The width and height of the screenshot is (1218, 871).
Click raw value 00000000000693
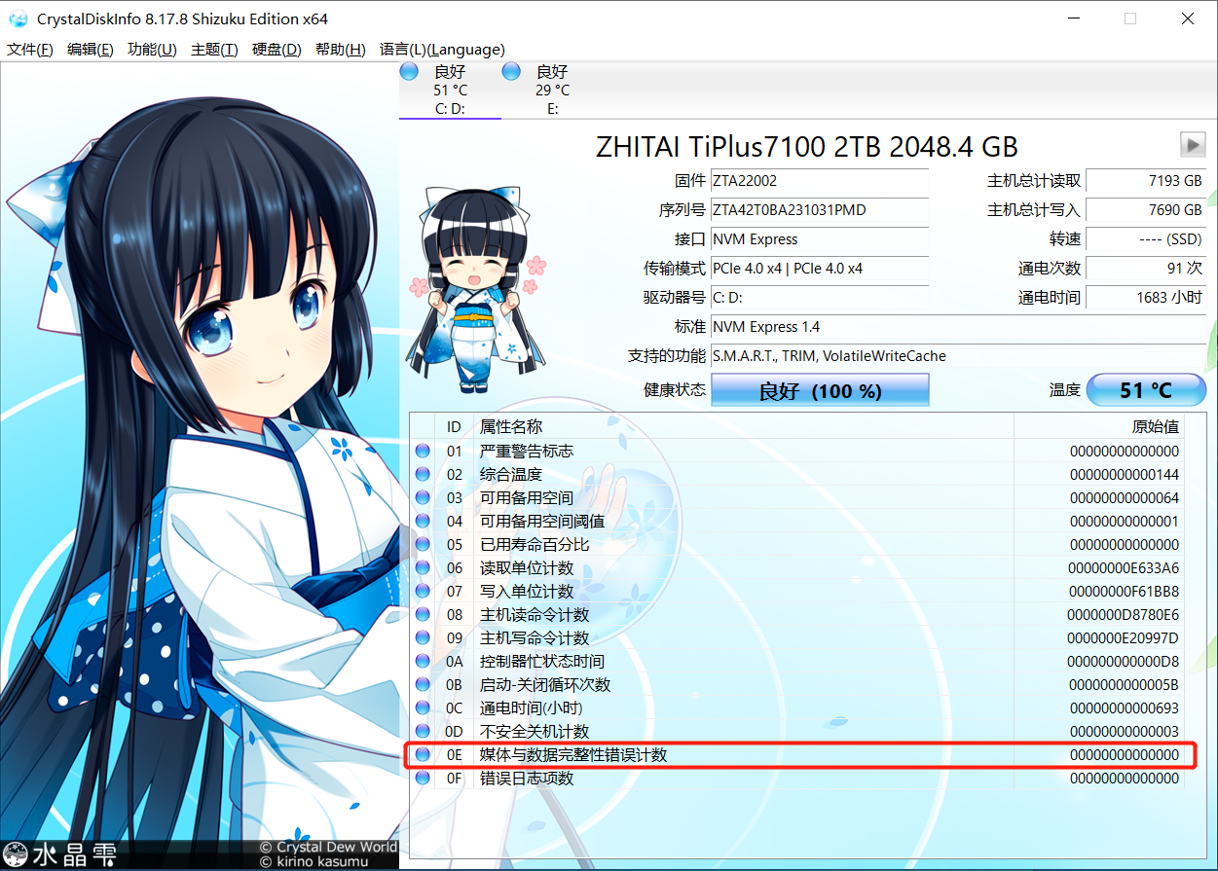1125,708
